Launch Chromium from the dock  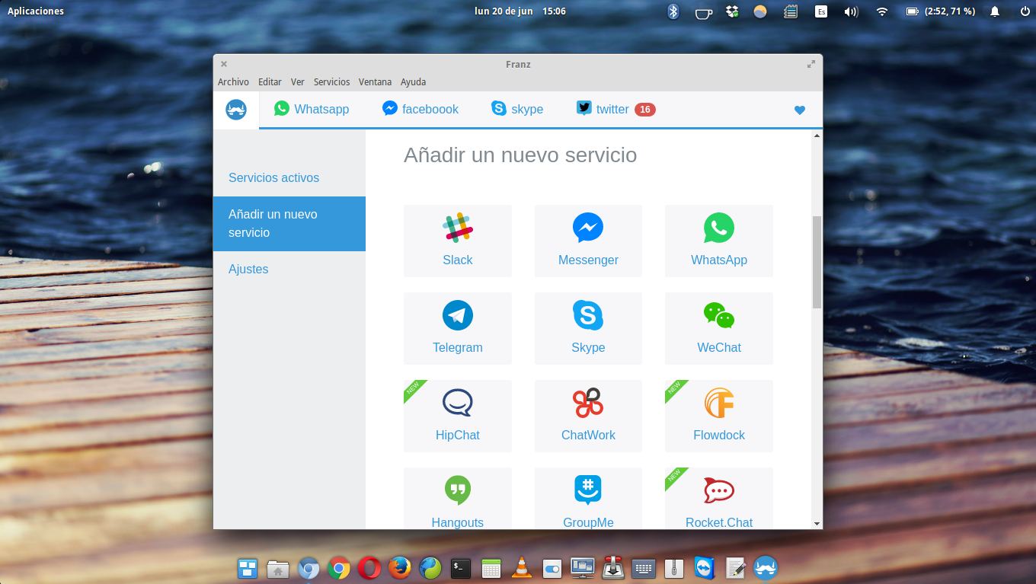point(309,568)
